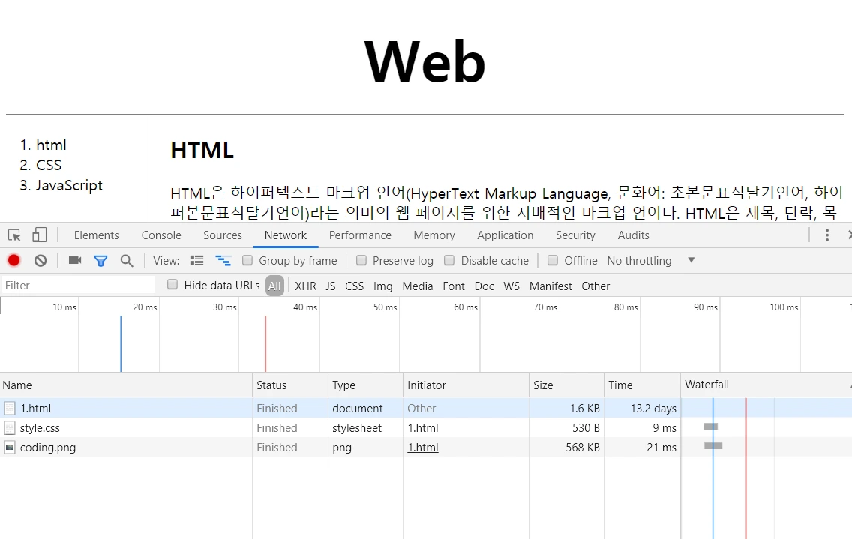Sort by the Type column header

click(365, 385)
